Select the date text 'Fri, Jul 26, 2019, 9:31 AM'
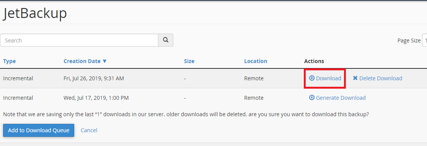The image size is (427, 146). click(94, 78)
